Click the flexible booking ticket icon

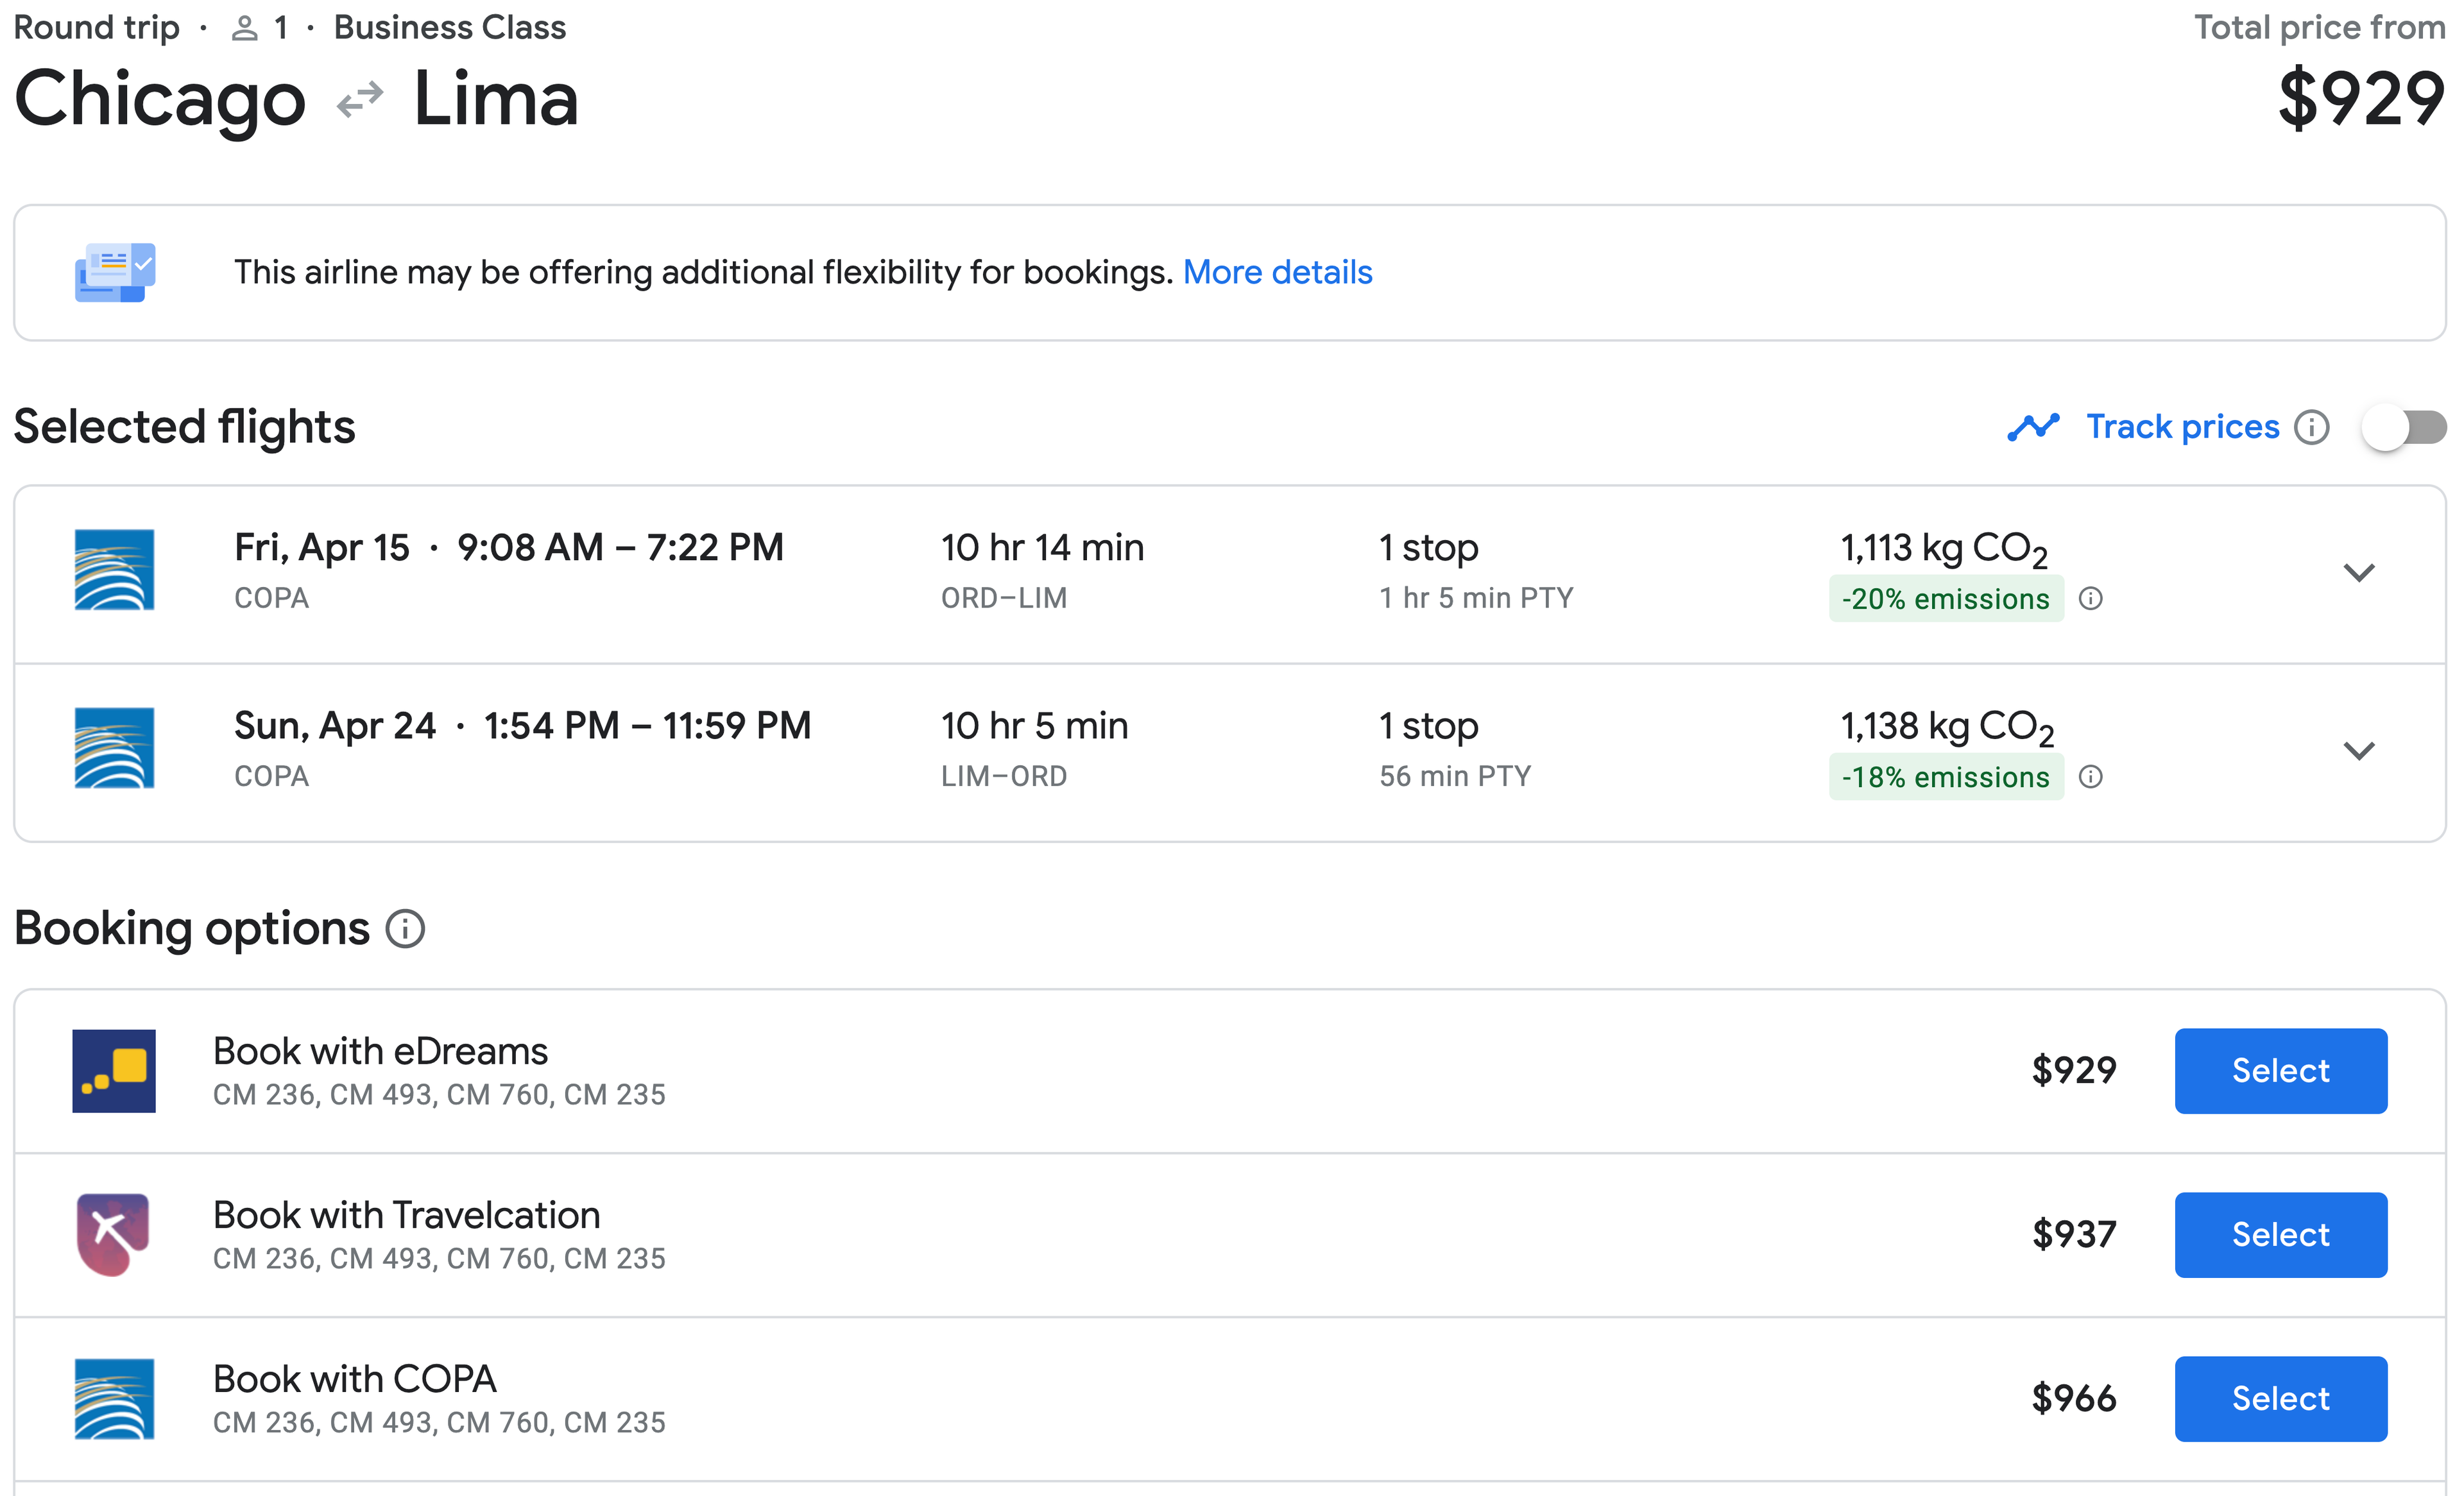point(115,272)
